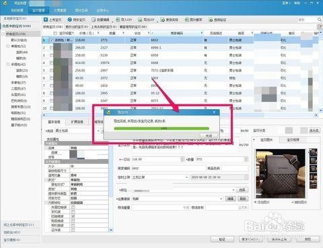
Task: Click the filter funnel in status column header
Action: pyautogui.click(x=149, y=33)
